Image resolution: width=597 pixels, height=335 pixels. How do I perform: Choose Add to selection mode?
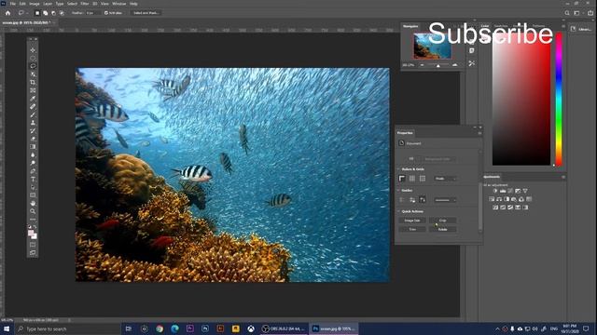click(46, 13)
